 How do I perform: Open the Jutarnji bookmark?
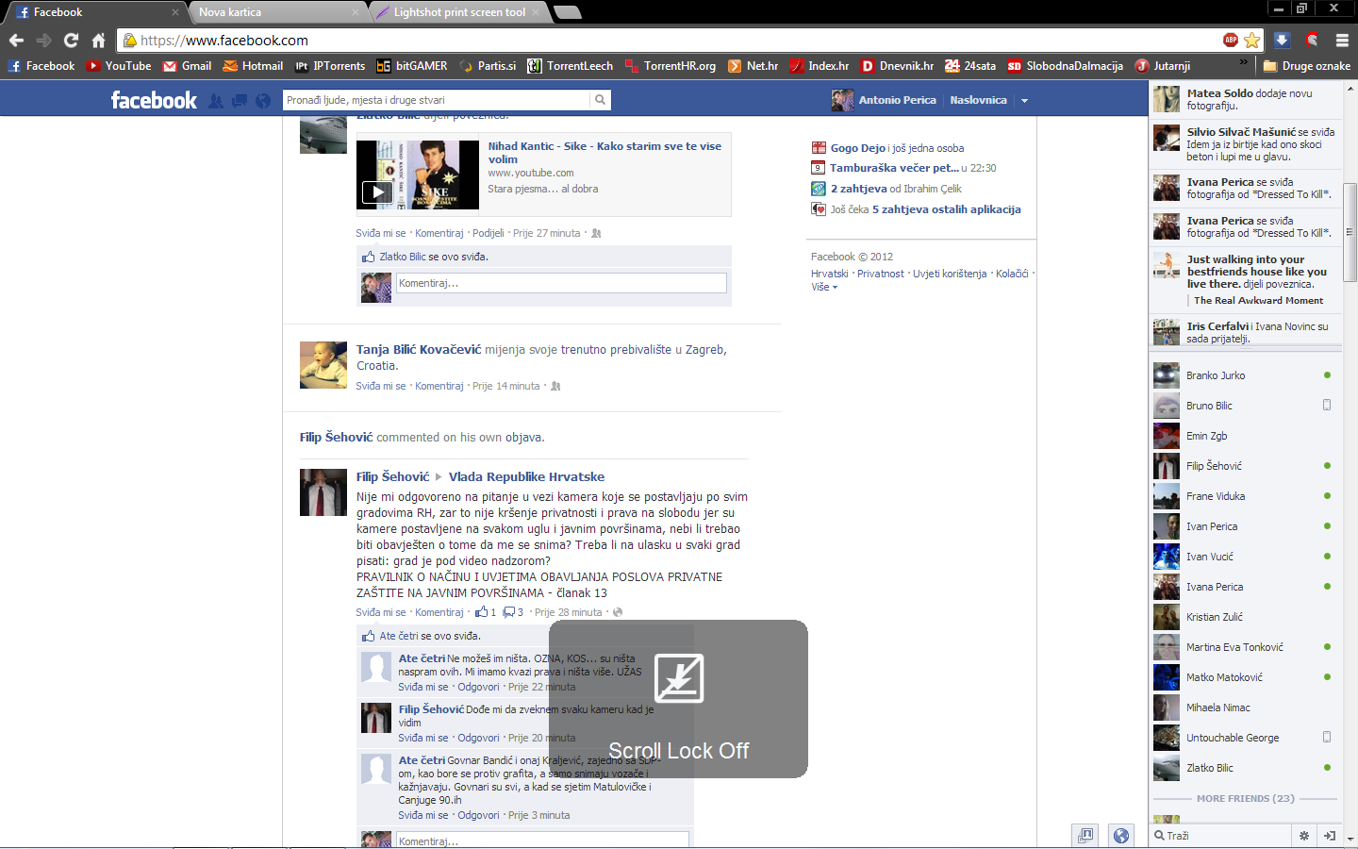coord(1163,66)
